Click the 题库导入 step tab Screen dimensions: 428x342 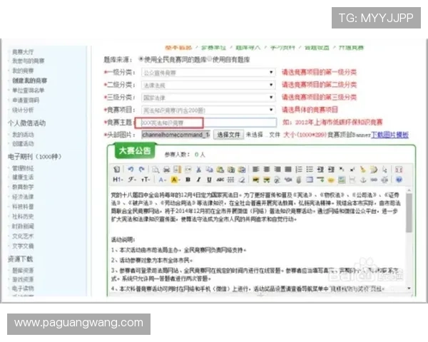[248, 48]
